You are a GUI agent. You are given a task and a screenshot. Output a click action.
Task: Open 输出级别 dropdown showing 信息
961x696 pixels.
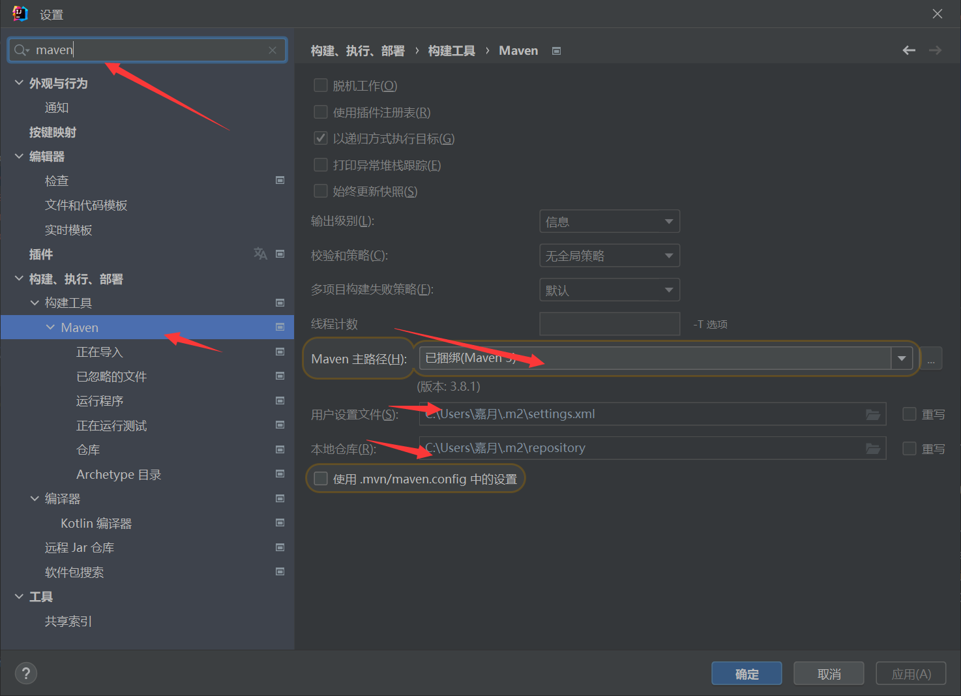[x=610, y=221]
